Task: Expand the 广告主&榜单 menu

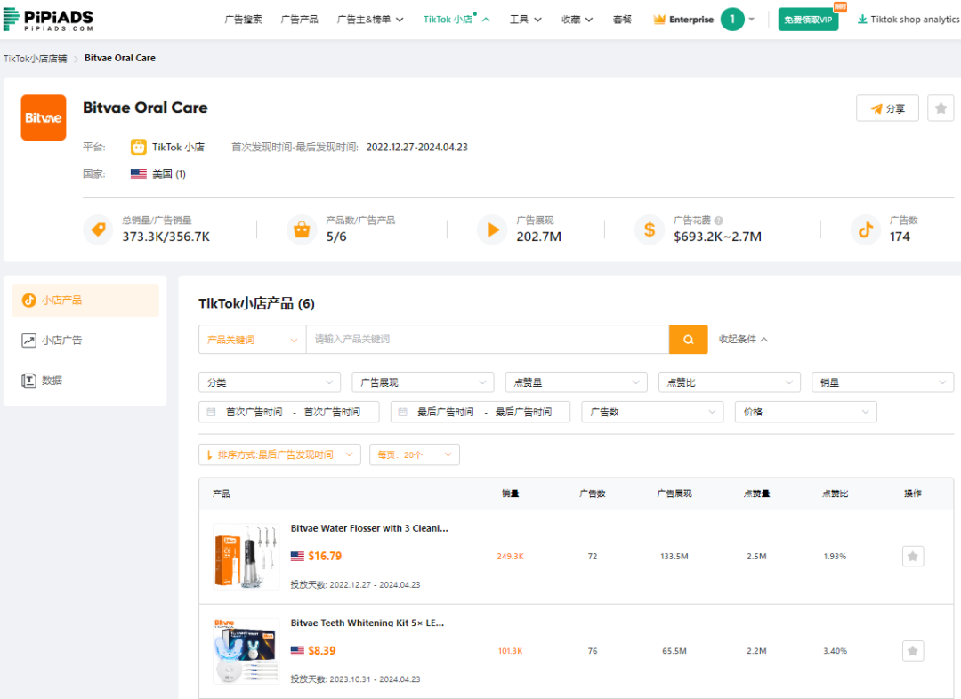Action: pos(370,20)
